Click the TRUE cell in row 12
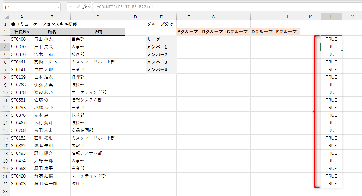The height and width of the screenshot is (196, 362). (331, 108)
